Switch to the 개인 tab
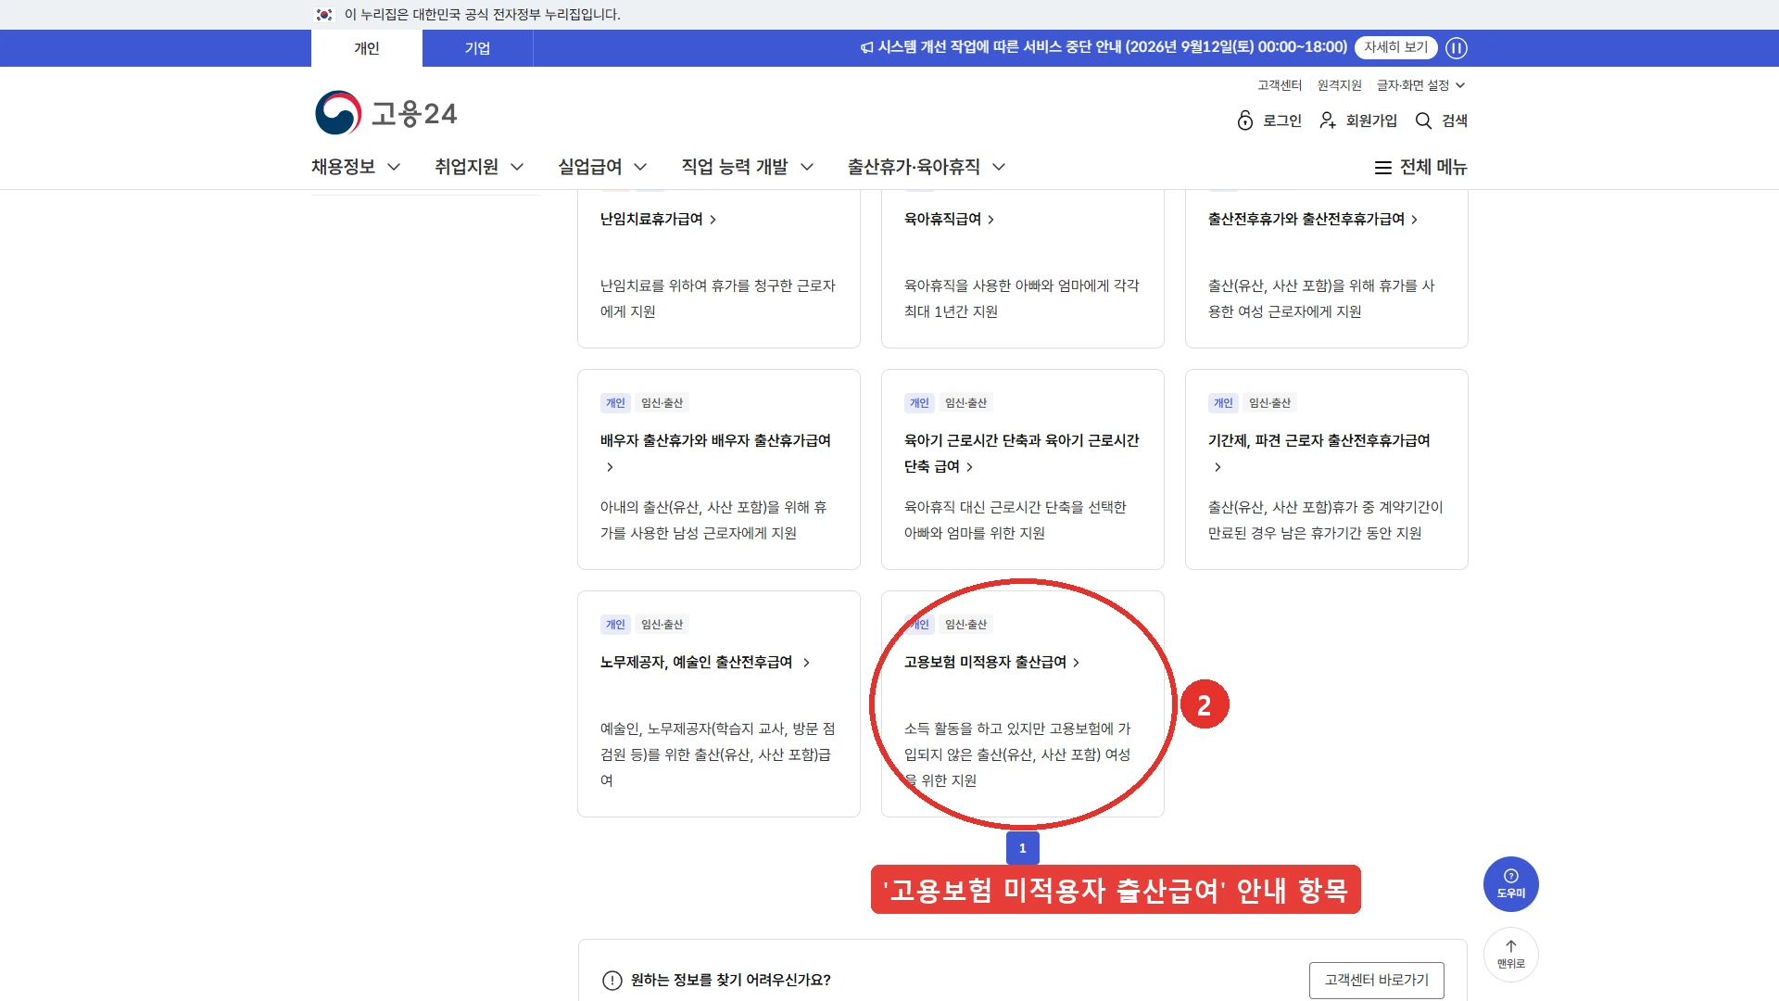The height and width of the screenshot is (1001, 1779). [367, 48]
